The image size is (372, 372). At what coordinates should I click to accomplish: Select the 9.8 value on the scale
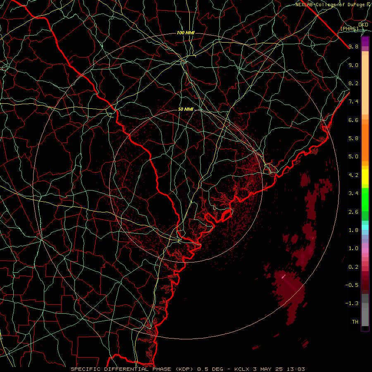(353, 47)
